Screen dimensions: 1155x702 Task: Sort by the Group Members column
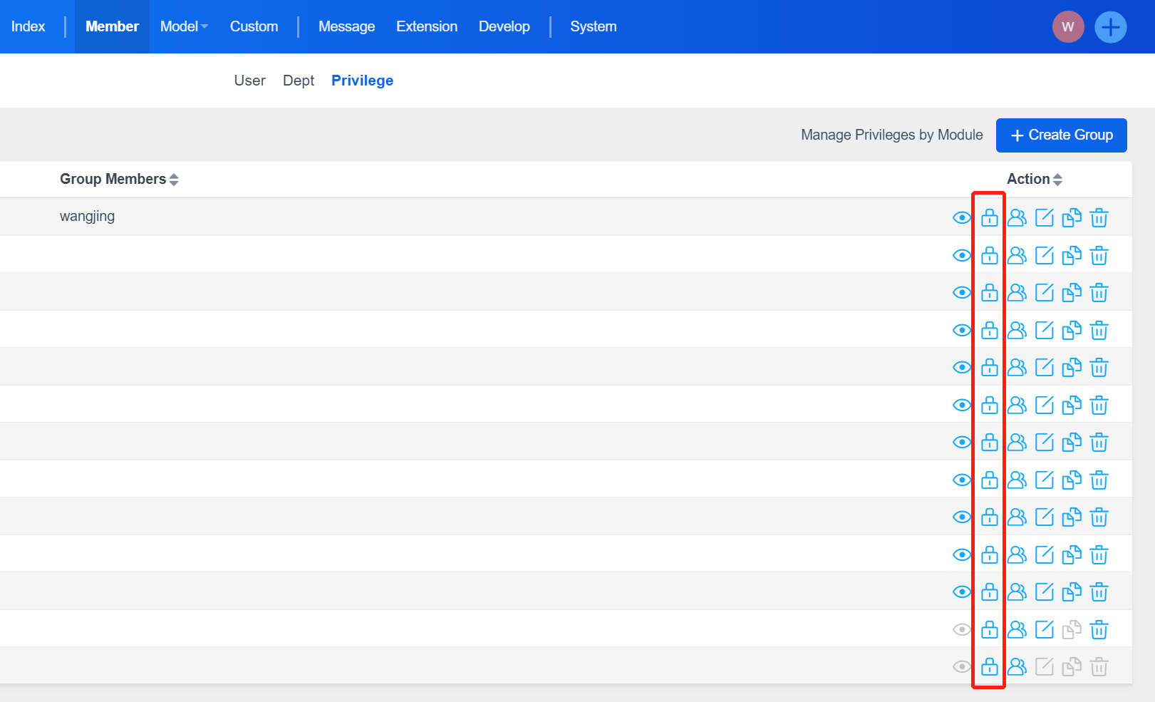click(x=174, y=180)
